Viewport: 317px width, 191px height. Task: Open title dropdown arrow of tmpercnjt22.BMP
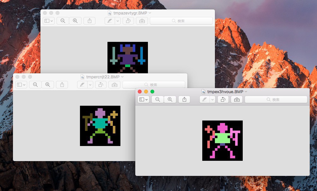(x=122, y=77)
